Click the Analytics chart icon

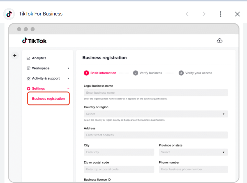coord(28,58)
